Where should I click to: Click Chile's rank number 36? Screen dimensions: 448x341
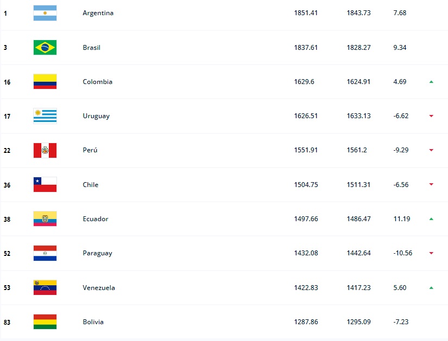click(7, 185)
